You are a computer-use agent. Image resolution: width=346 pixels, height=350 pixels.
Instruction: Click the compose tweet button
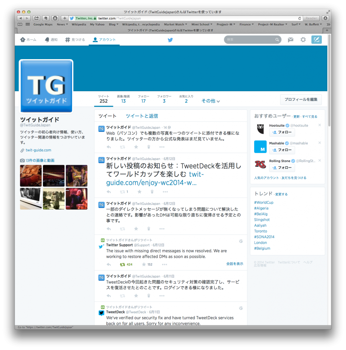tap(317, 40)
